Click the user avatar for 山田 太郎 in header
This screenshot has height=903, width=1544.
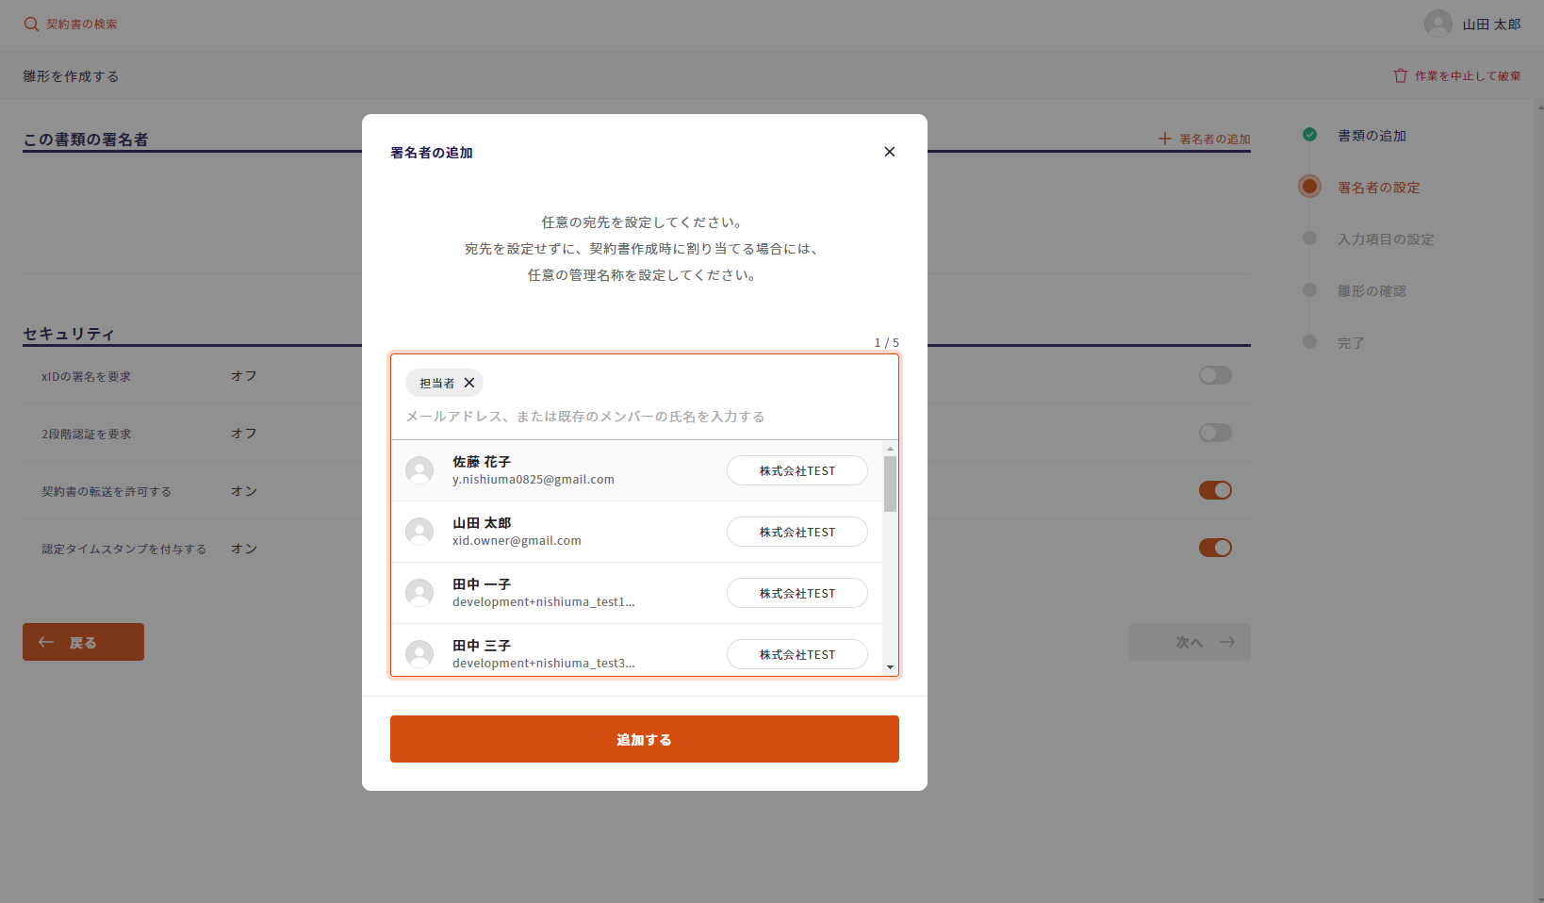tap(1437, 24)
